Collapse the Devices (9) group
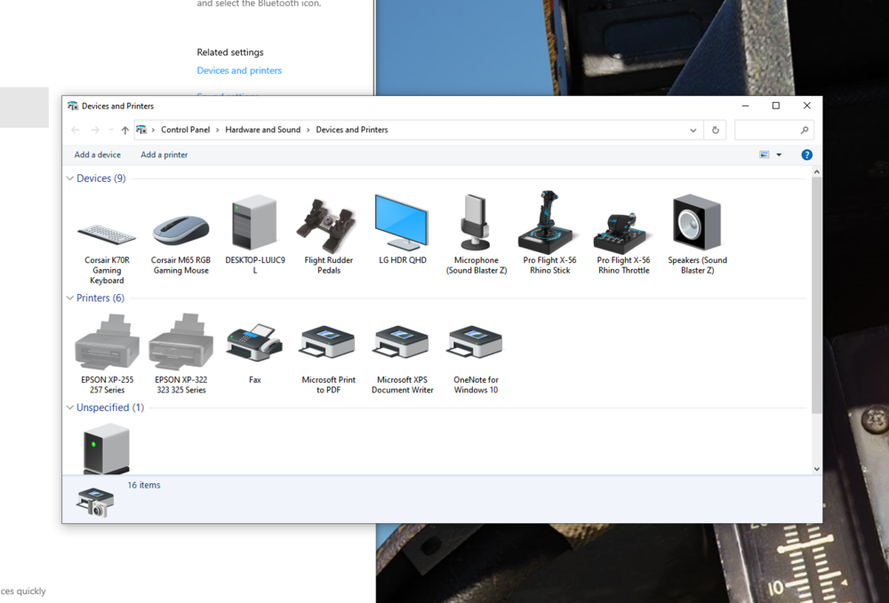The width and height of the screenshot is (889, 603). click(69, 179)
